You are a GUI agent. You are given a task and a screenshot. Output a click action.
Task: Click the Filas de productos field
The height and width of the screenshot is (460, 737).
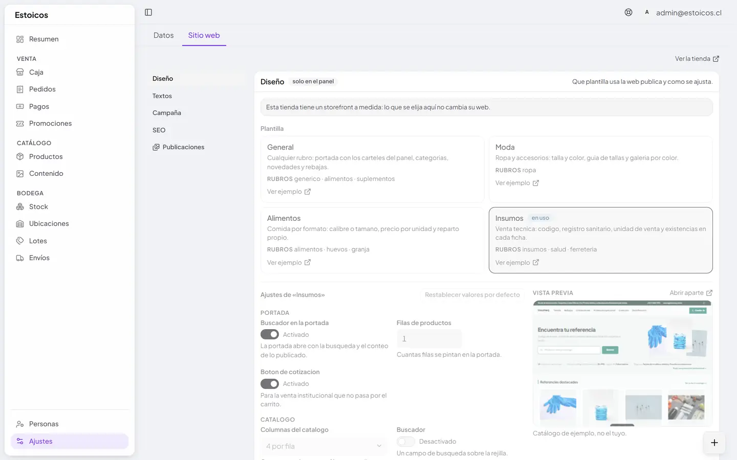pyautogui.click(x=429, y=339)
